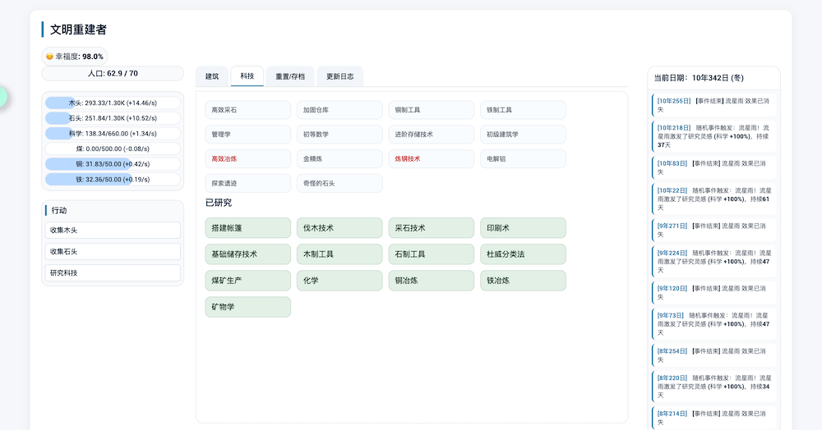
Task: Choose the 铜制工具 technology
Action: [431, 110]
